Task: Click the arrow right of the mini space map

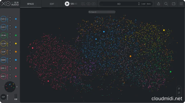Action: pos(17,87)
